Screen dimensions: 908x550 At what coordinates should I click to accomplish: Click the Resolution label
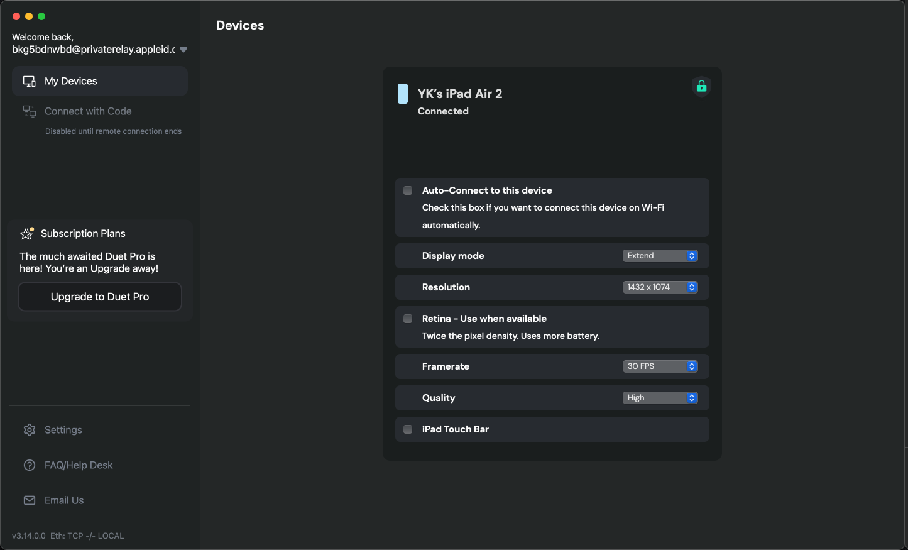click(x=446, y=287)
